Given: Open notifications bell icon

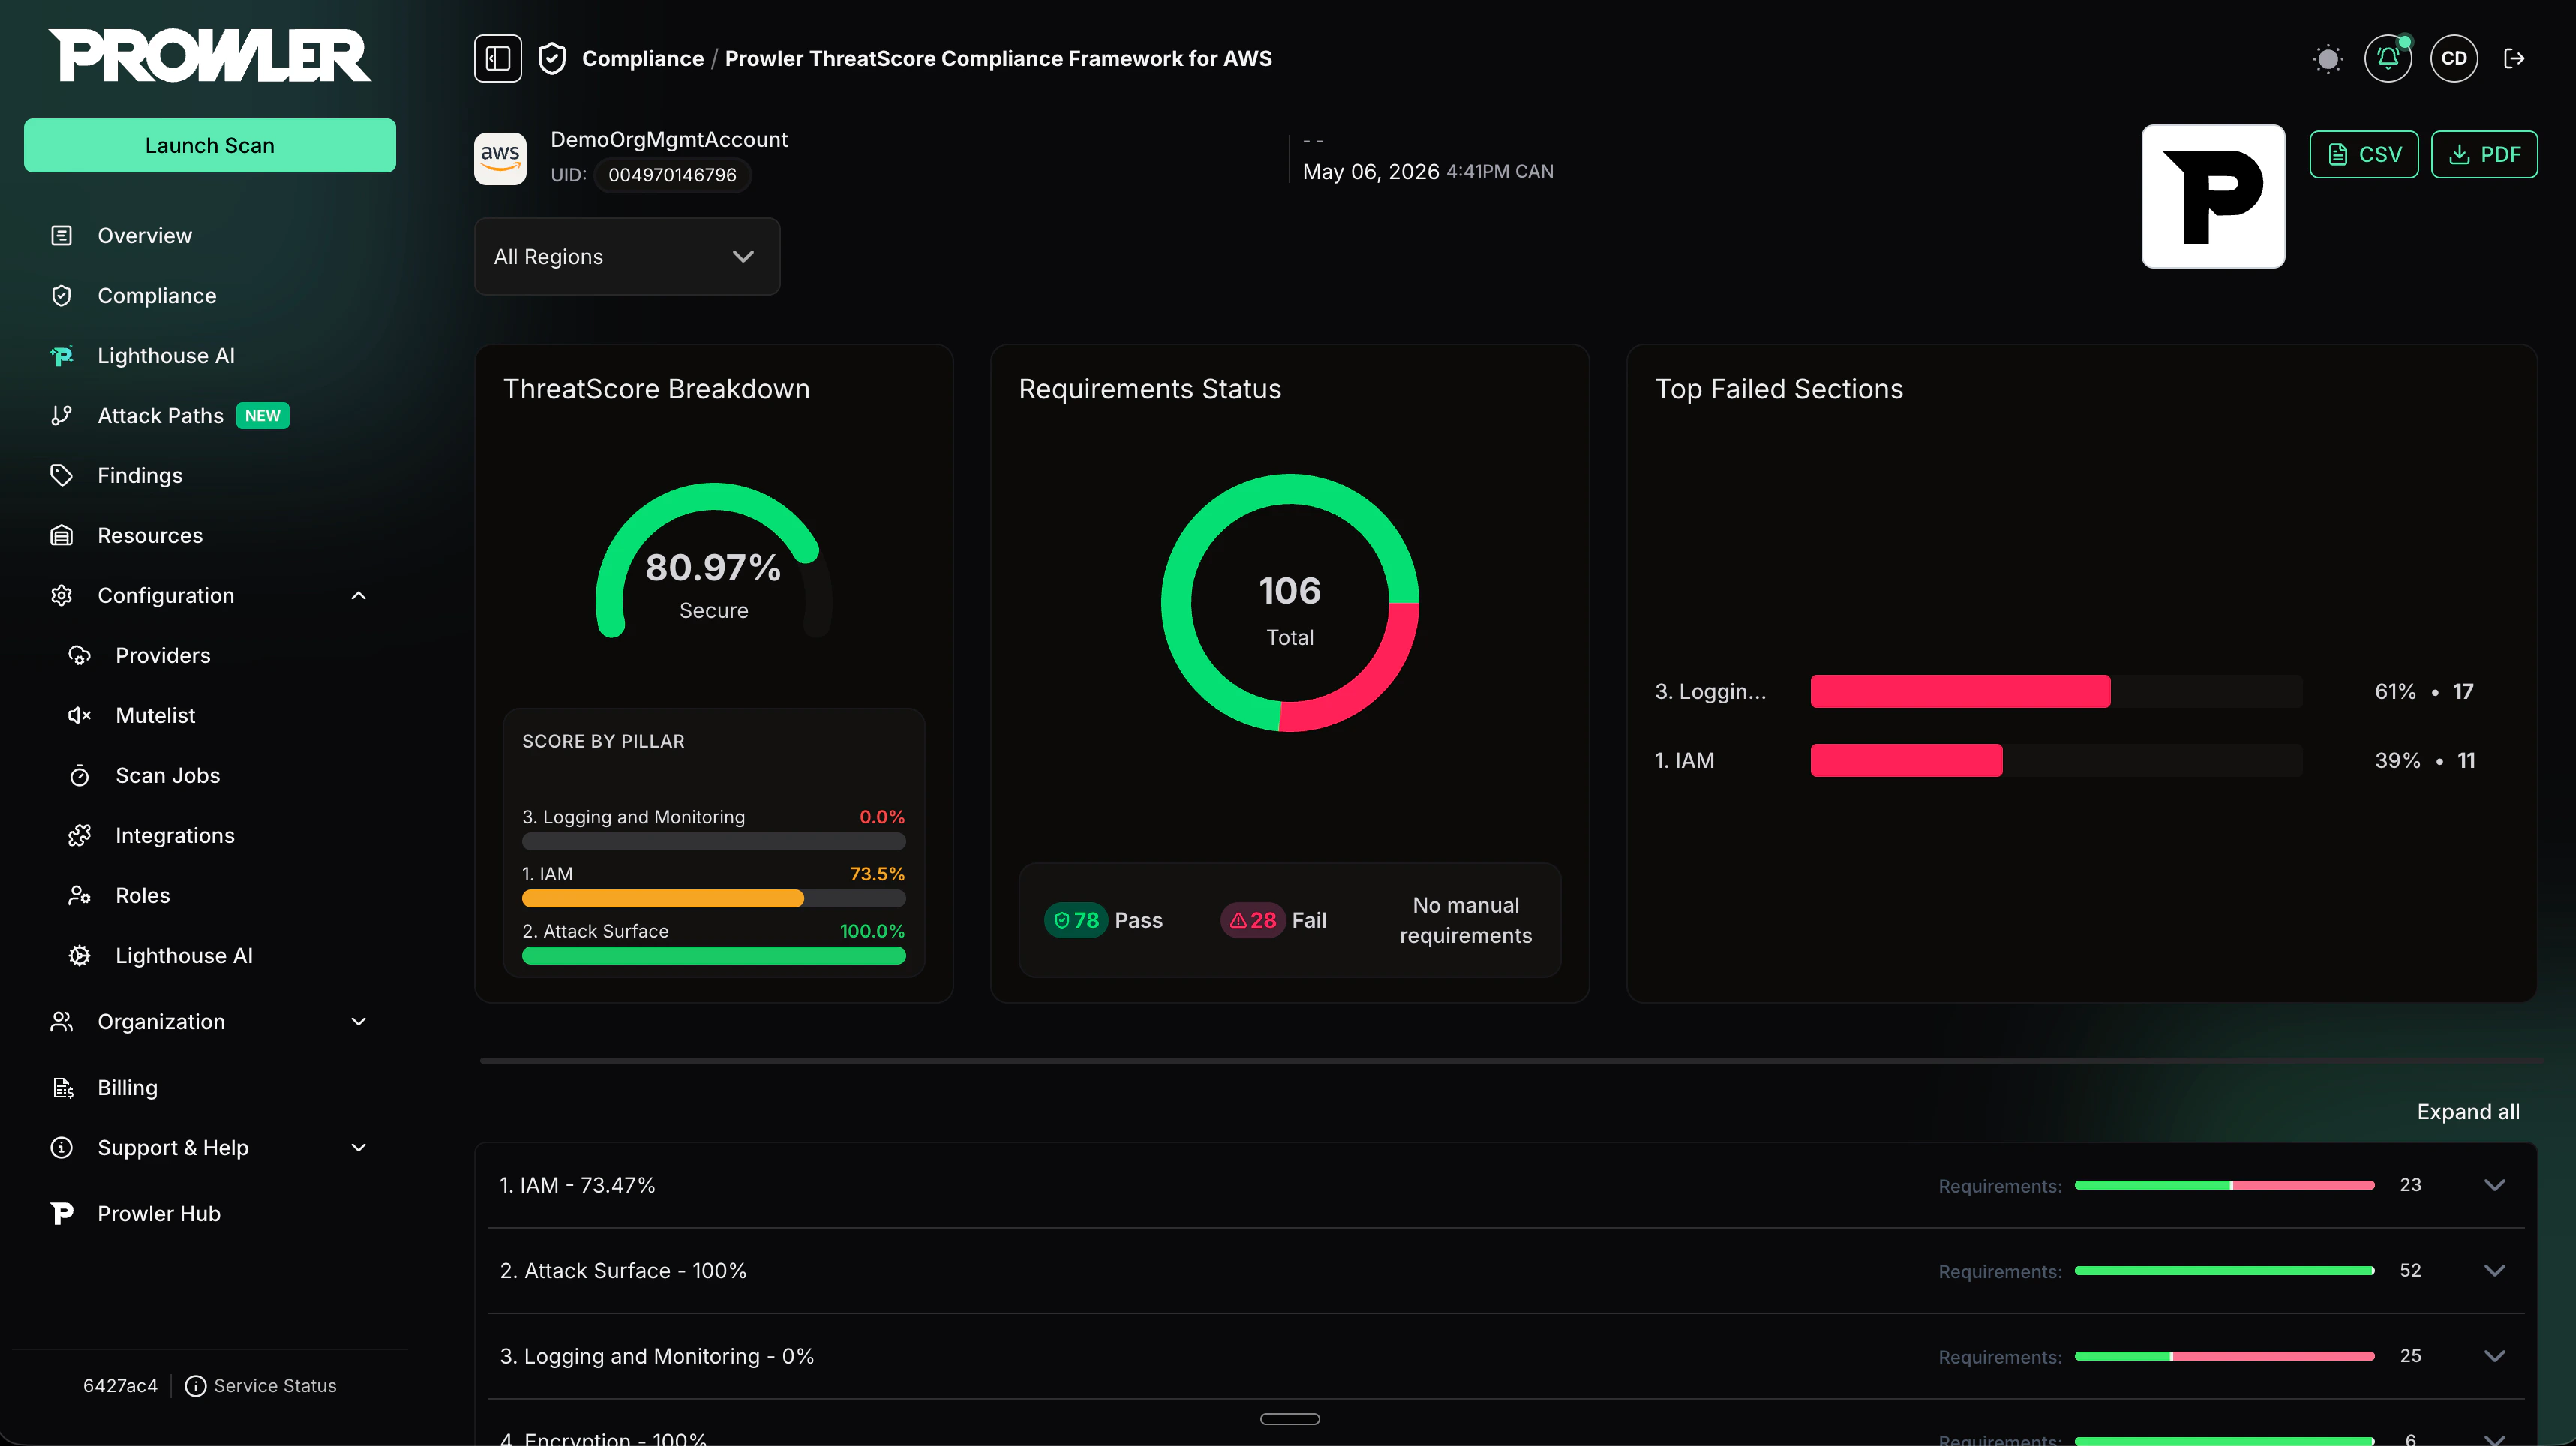Looking at the screenshot, I should [x=2388, y=58].
